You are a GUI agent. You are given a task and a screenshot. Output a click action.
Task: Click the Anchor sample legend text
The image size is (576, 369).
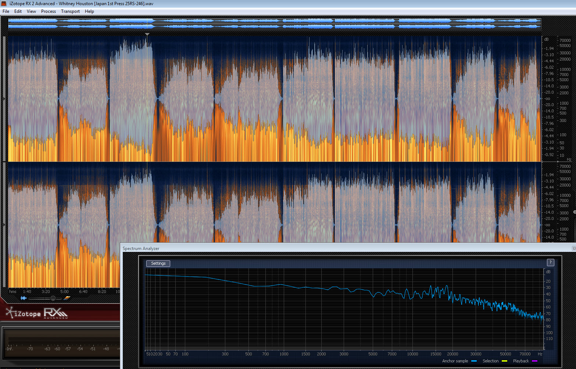click(455, 361)
